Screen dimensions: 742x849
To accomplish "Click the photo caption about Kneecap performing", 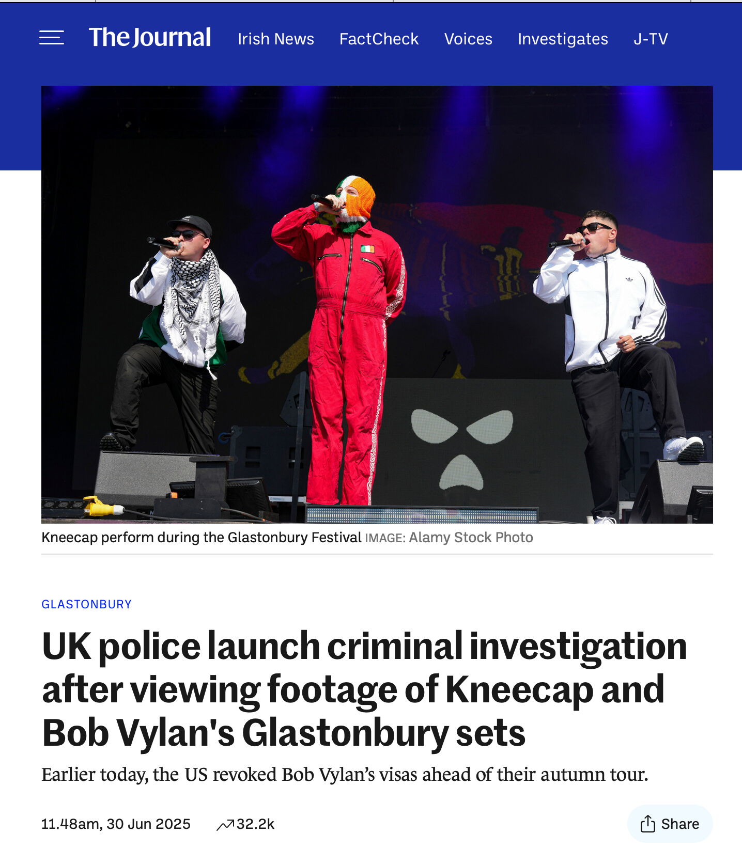I will click(x=202, y=538).
